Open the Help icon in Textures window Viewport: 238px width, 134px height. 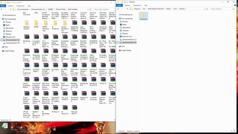[x=235, y=5]
